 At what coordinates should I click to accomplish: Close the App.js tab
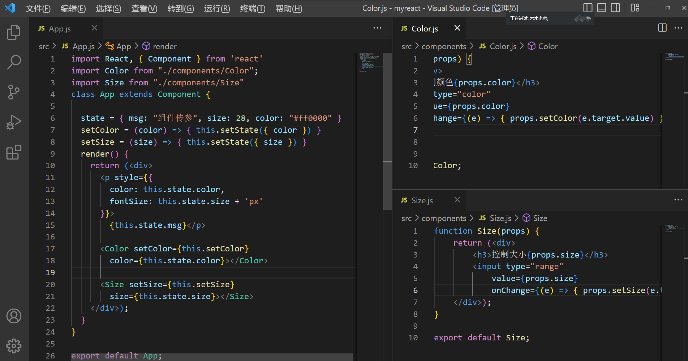[95, 28]
